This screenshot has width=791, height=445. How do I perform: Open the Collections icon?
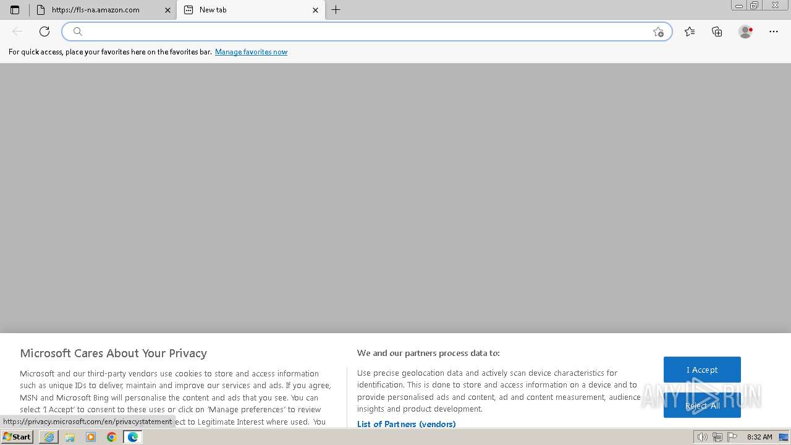(717, 32)
